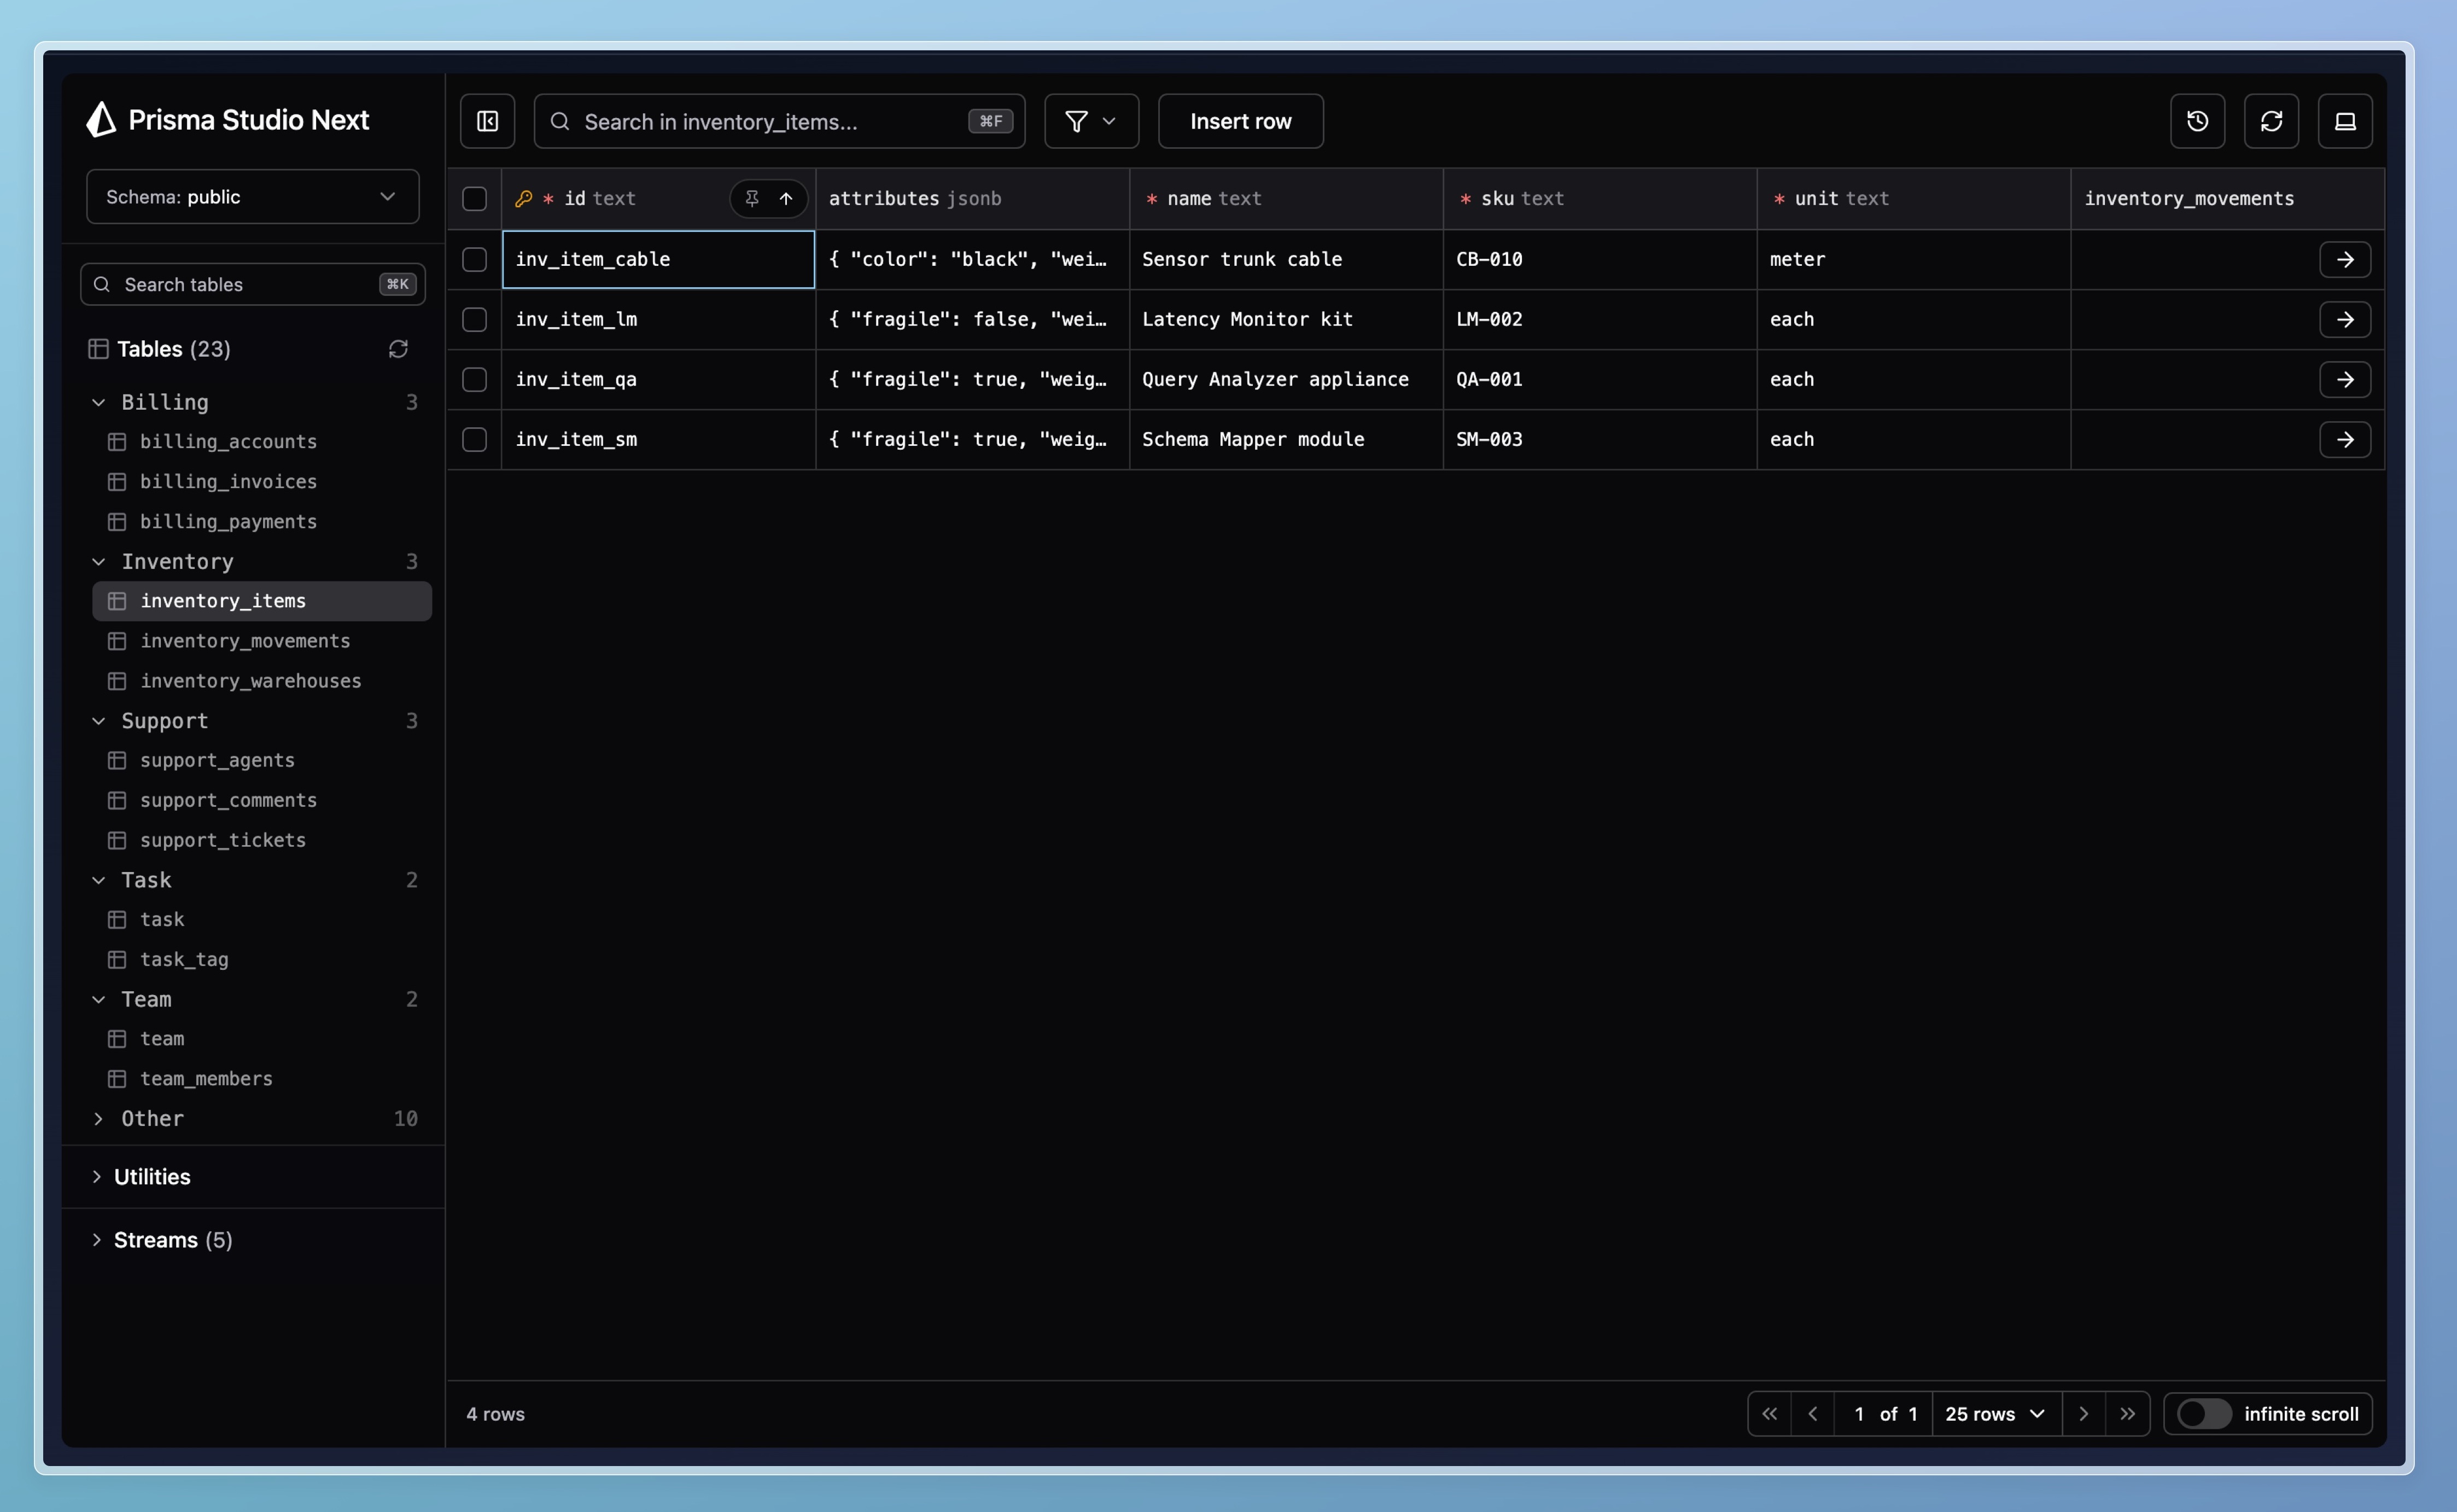Open the support_agents table
This screenshot has width=2457, height=1512.
coord(262,760)
